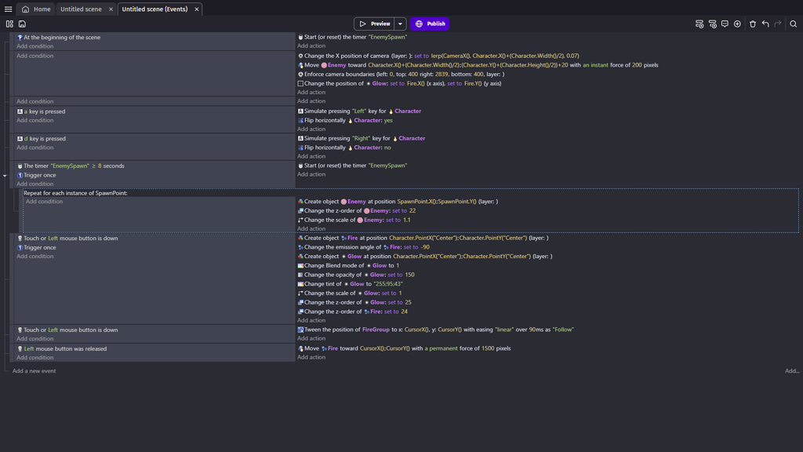Image resolution: width=803 pixels, height=452 pixels.
Task: Publish the game
Action: [429, 24]
